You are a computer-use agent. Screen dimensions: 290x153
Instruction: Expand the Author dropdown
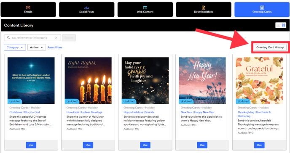click(37, 47)
